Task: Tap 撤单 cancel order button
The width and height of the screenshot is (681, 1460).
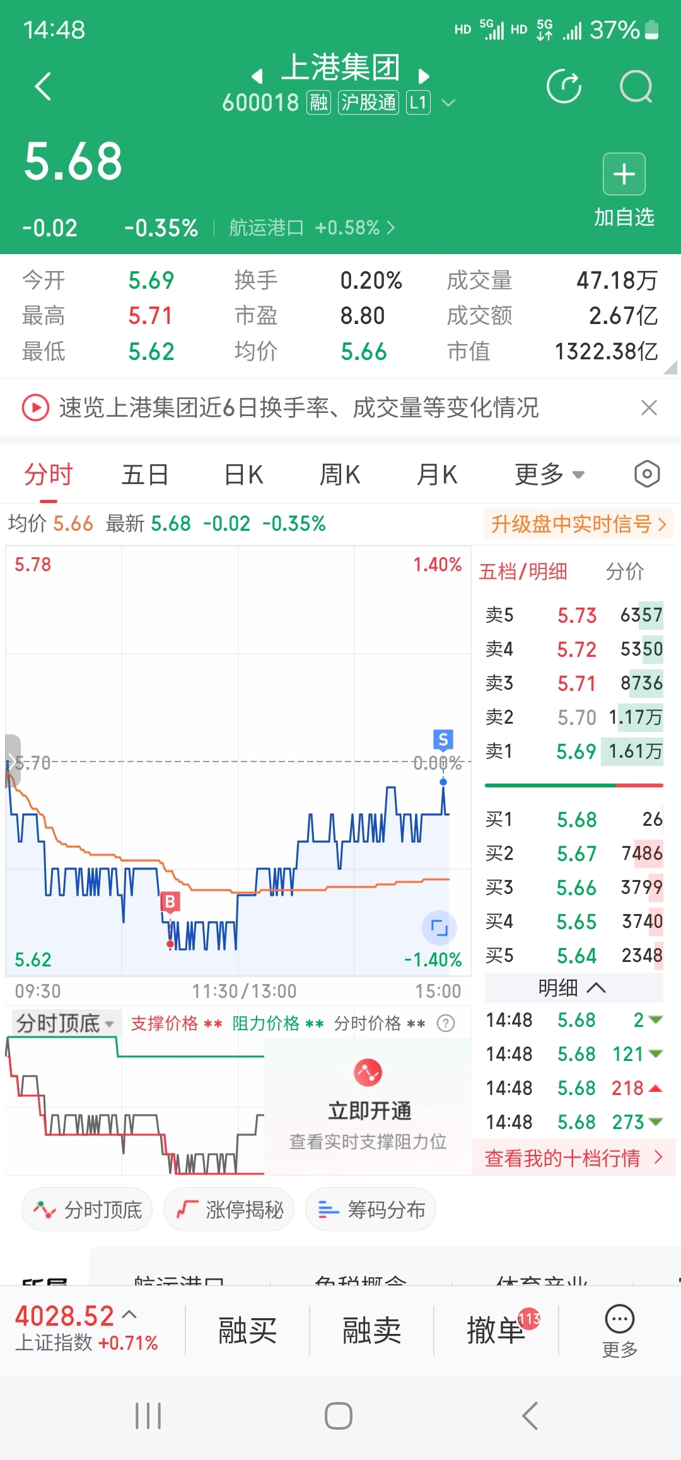Action: point(496,1330)
